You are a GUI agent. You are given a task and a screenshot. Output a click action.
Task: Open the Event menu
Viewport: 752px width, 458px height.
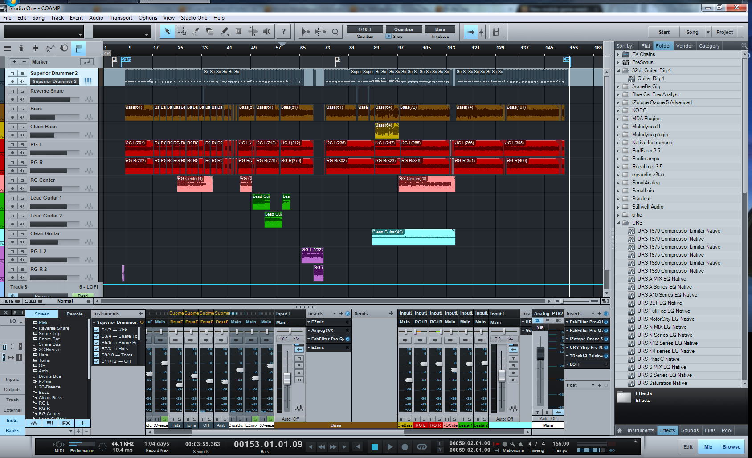tap(76, 18)
